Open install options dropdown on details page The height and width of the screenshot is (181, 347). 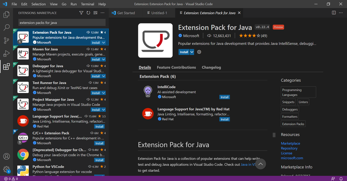[x=192, y=52]
